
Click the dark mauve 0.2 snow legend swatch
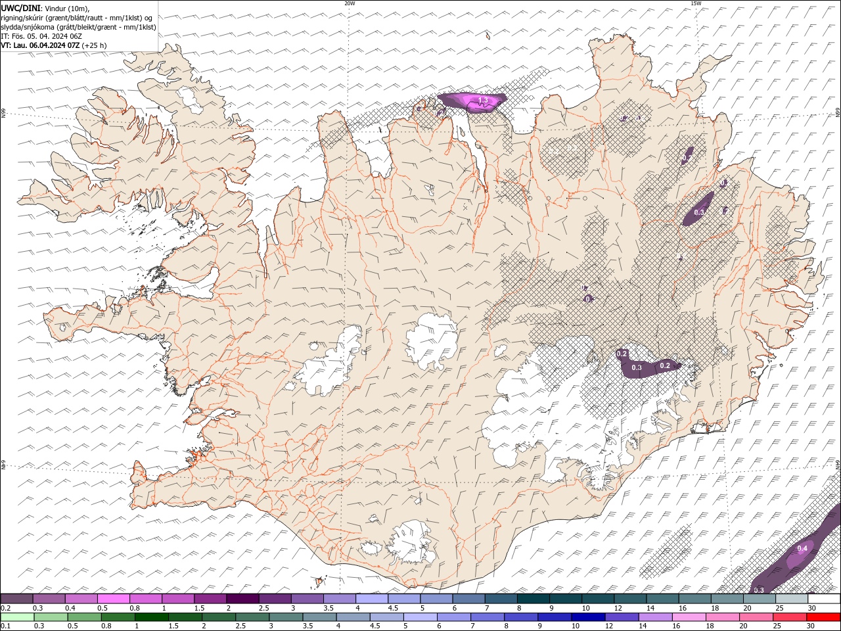point(16,599)
